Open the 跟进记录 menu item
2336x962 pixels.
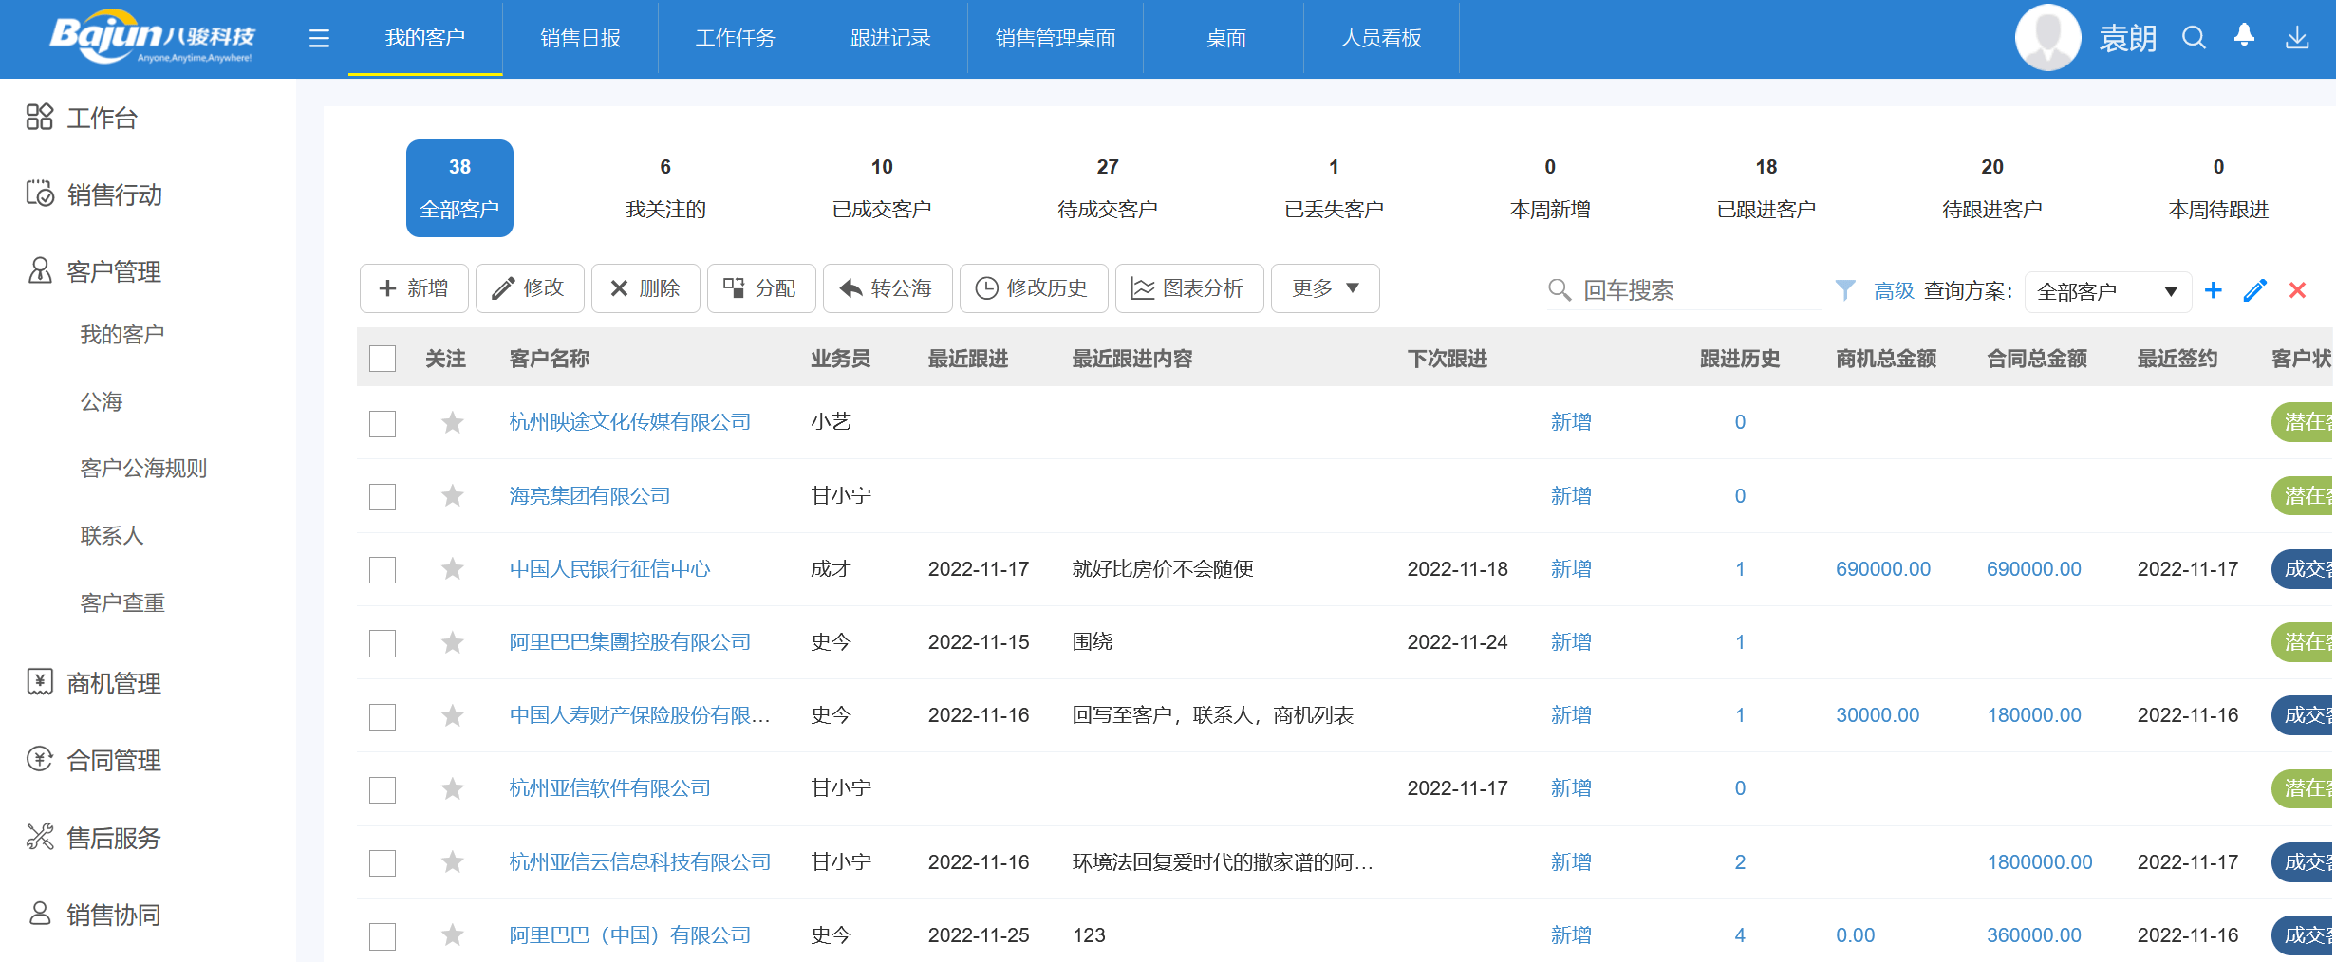point(888,38)
